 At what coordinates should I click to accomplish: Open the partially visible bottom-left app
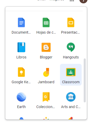pyautogui.click(x=21, y=118)
